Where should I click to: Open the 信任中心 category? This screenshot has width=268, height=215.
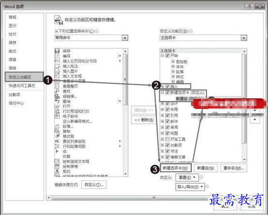tap(16, 103)
